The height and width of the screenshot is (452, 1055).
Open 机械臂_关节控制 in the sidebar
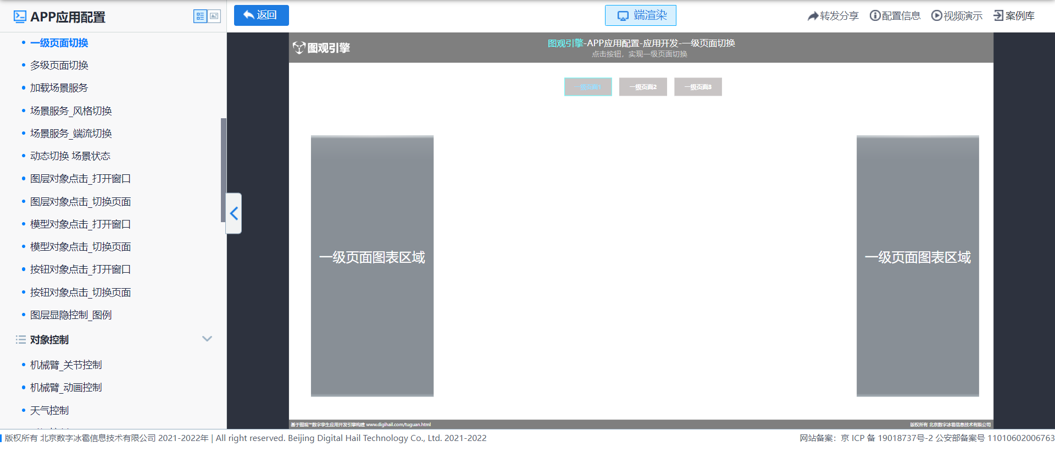[66, 365]
